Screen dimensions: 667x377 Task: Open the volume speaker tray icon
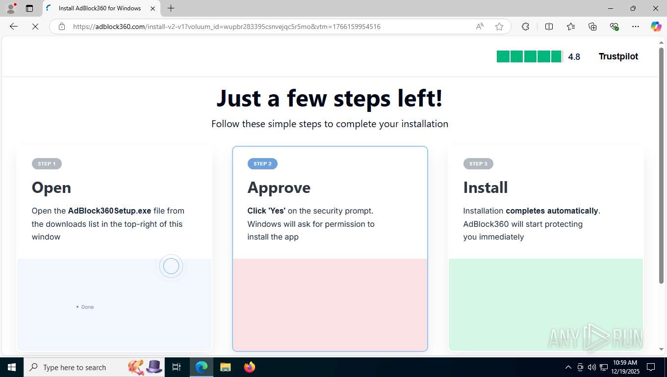click(x=592, y=367)
